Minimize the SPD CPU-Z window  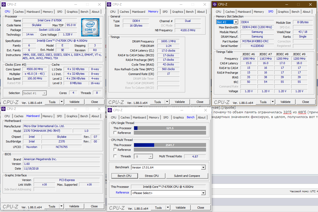tap(286, 4)
